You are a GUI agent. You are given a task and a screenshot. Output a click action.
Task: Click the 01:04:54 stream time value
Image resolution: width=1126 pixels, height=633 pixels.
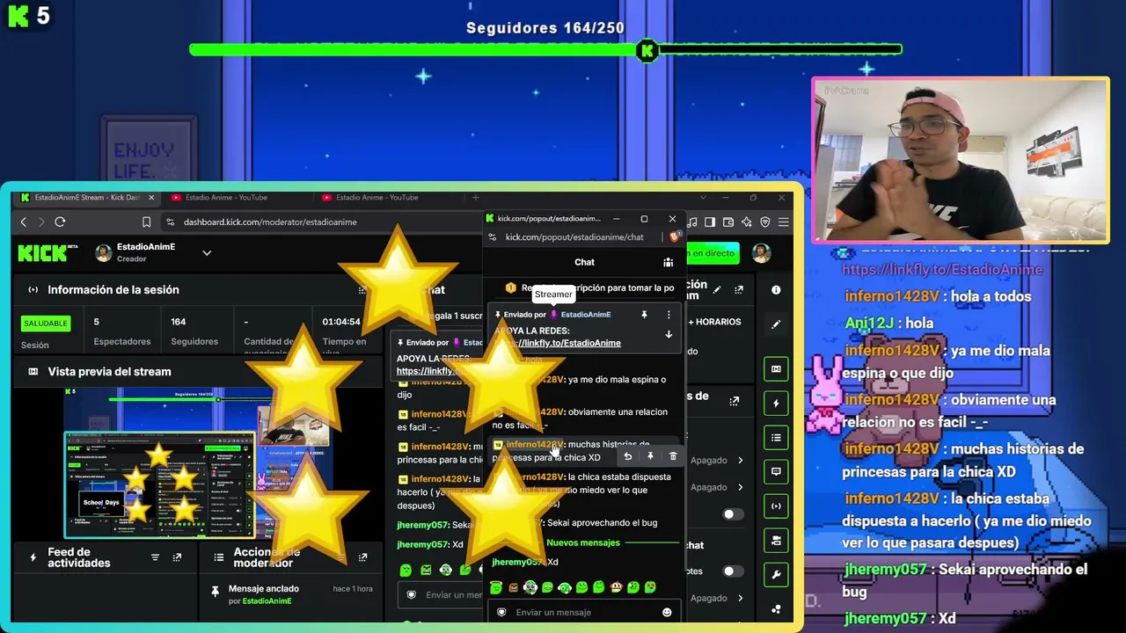(341, 322)
